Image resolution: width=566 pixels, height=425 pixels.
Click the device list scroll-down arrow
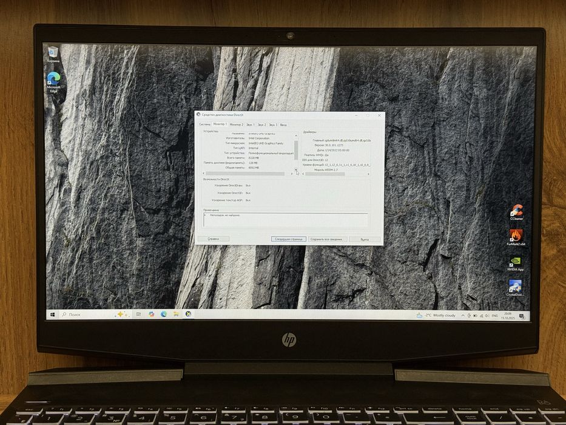(x=296, y=169)
